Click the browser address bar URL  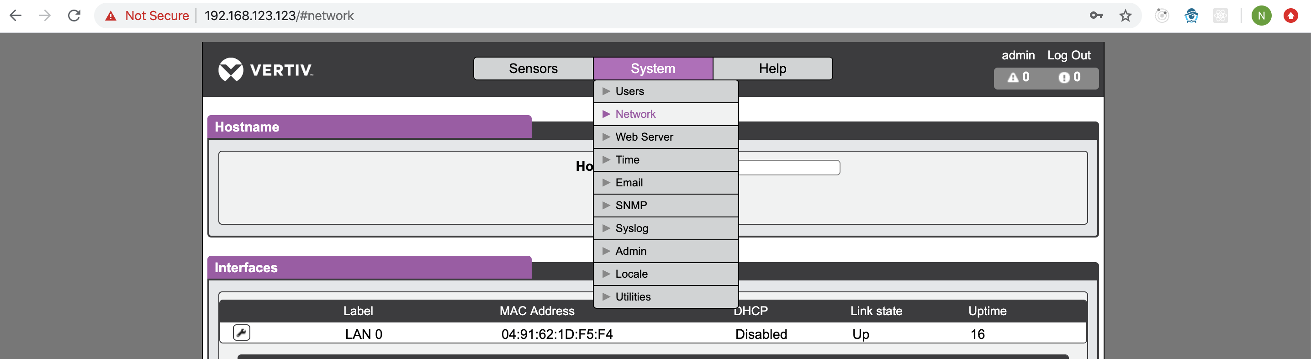pos(279,16)
